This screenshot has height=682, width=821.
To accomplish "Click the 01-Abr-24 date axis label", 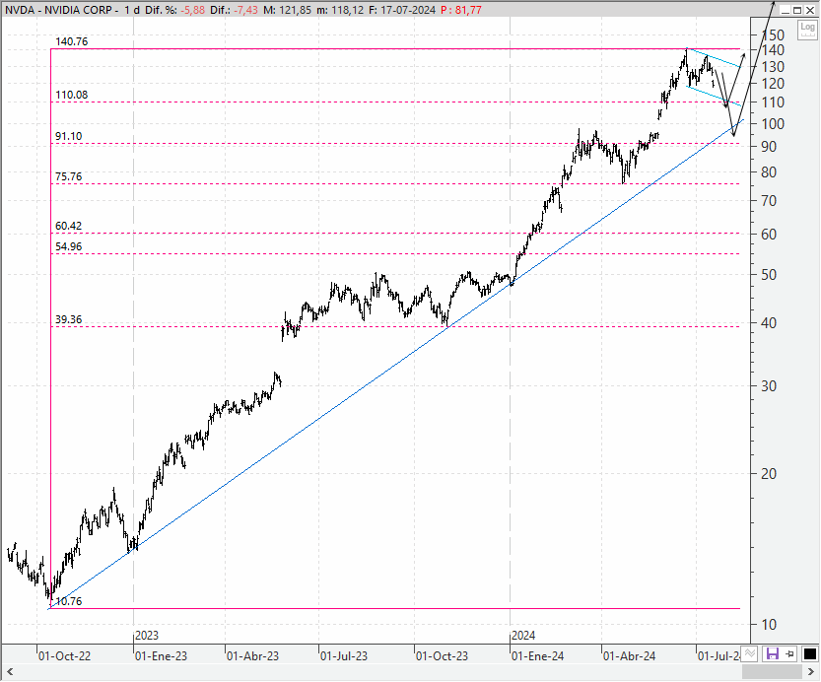I will pos(630,655).
